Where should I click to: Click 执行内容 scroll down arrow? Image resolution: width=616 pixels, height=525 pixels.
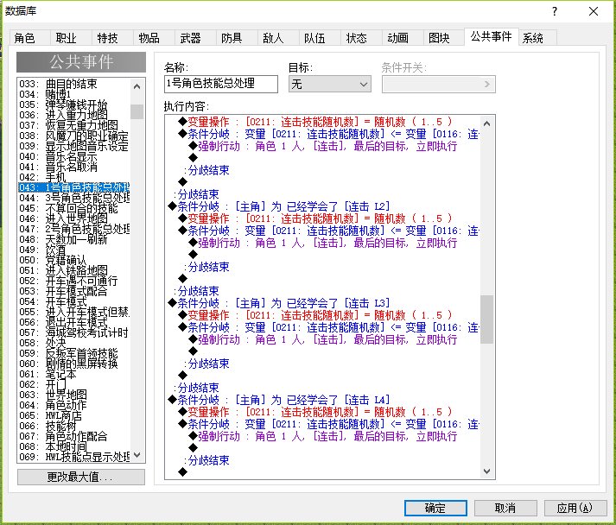click(x=486, y=471)
